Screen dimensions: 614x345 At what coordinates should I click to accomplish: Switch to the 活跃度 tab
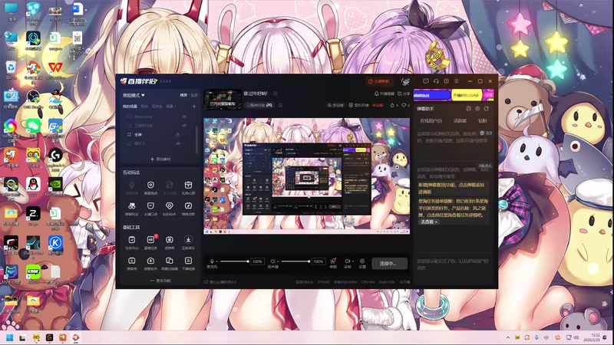point(460,121)
